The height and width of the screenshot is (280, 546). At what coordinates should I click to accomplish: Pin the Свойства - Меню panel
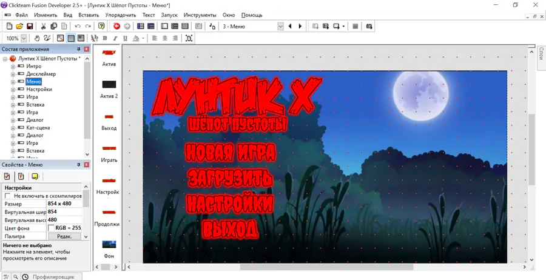click(x=79, y=164)
